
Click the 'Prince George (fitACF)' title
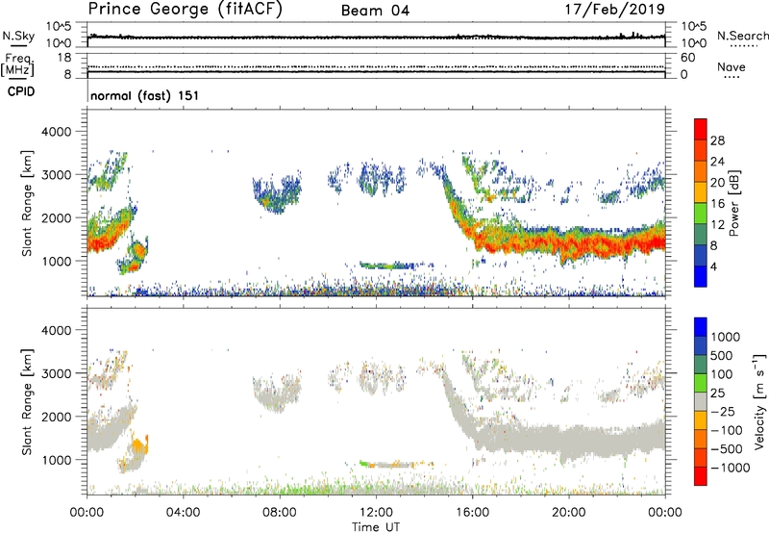click(x=185, y=10)
